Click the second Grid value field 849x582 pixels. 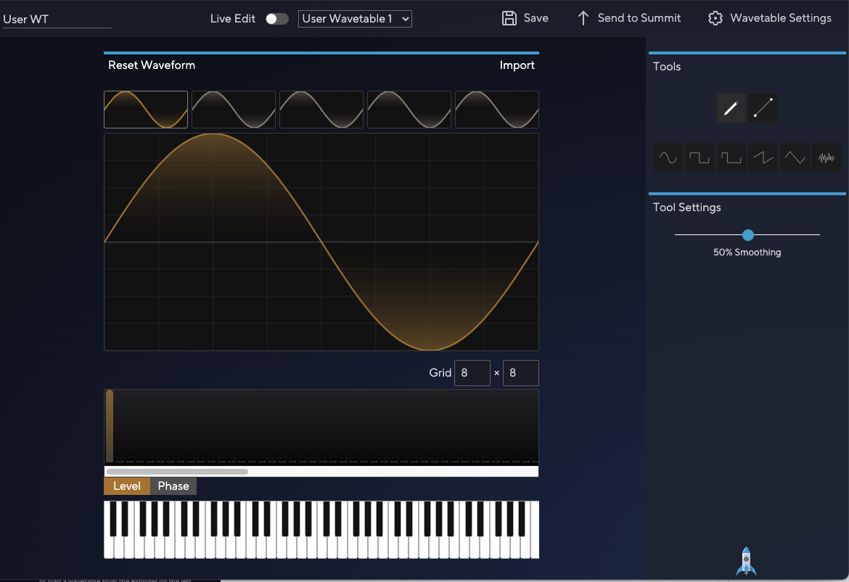coord(521,373)
